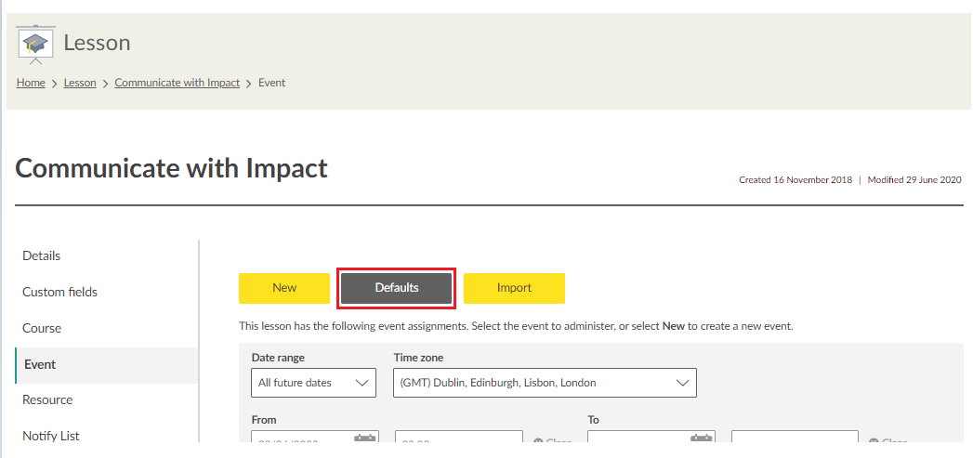Open Communicate with Impact breadcrumb link
Screen dimensions: 973x458
[x=177, y=83]
